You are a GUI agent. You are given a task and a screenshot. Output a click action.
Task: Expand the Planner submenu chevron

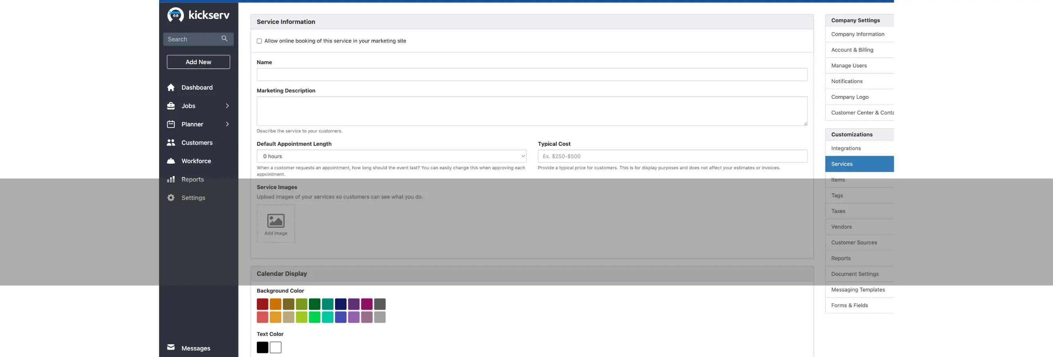(x=227, y=124)
